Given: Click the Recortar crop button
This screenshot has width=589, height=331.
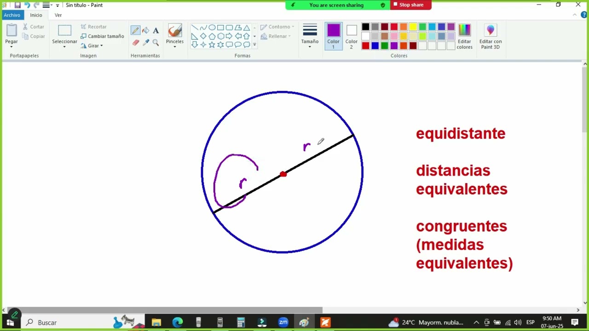Looking at the screenshot, I should tap(93, 27).
